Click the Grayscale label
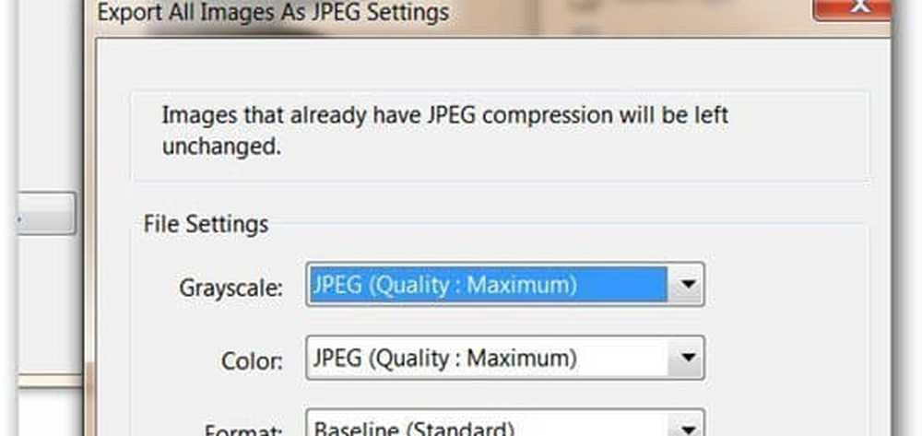Image resolution: width=922 pixels, height=436 pixels. [231, 288]
